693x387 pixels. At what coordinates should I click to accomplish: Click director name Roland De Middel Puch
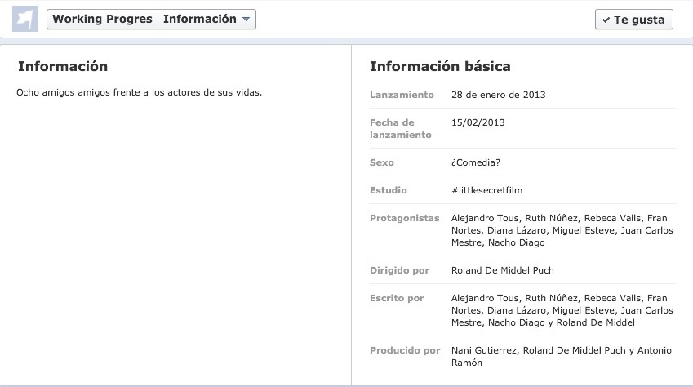tap(502, 270)
